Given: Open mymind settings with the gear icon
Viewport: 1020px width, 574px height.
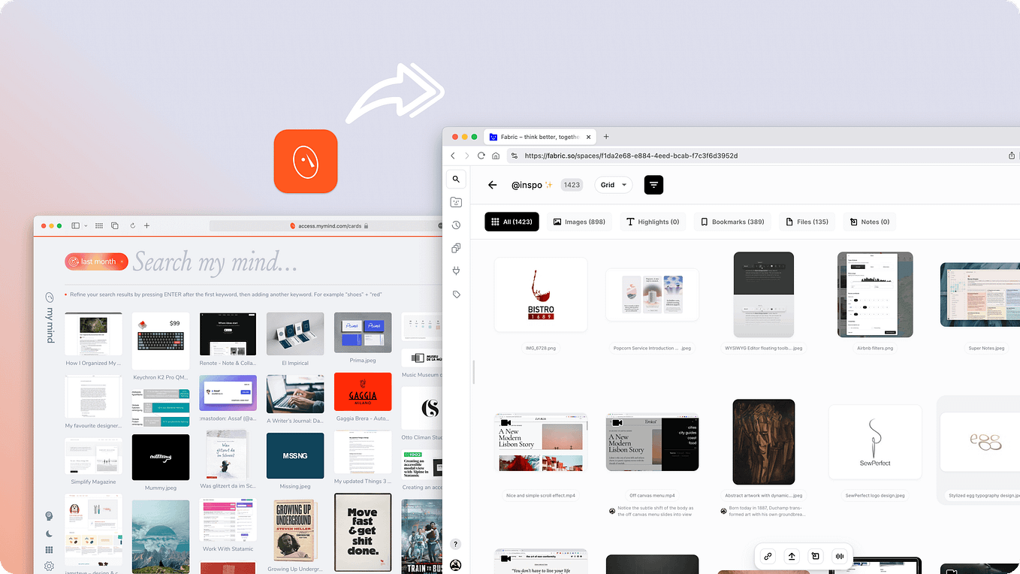Looking at the screenshot, I should pyautogui.click(x=49, y=566).
